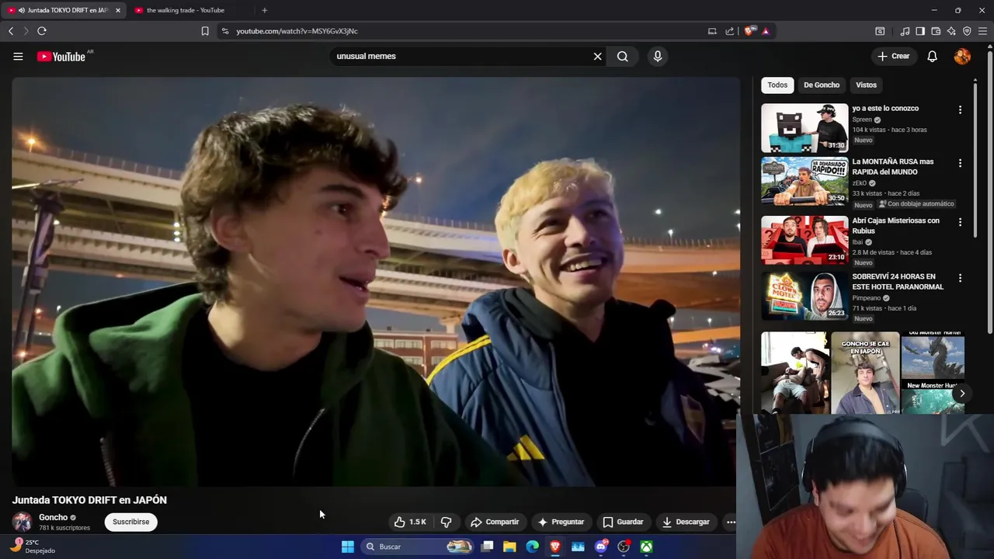Open more actions ellipsis under video

tap(731, 522)
